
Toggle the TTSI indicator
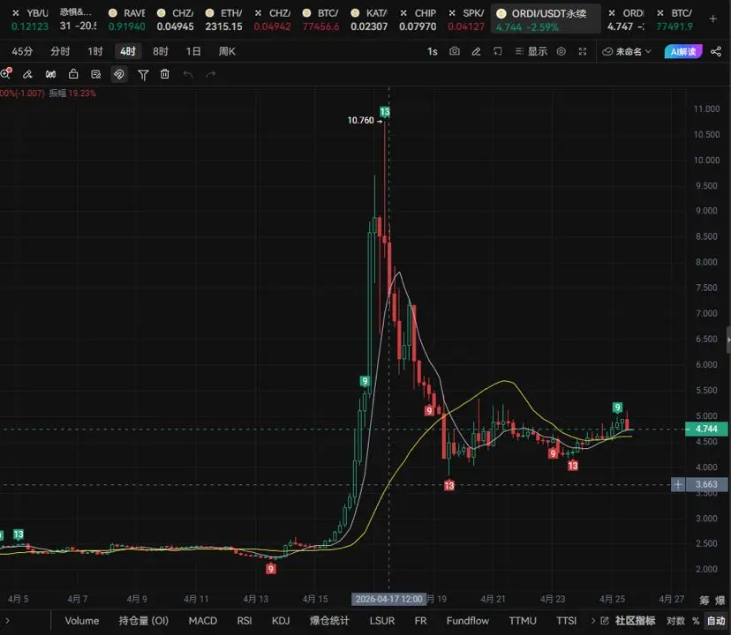567,621
